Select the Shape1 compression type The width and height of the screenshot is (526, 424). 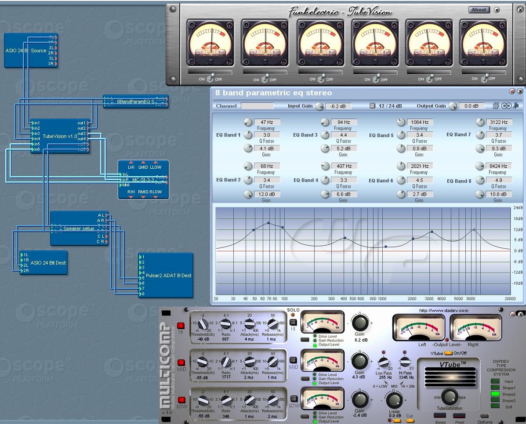click(x=495, y=388)
